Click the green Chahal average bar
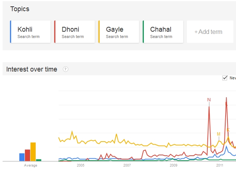Screen dimensions: 236x171 point(39,160)
